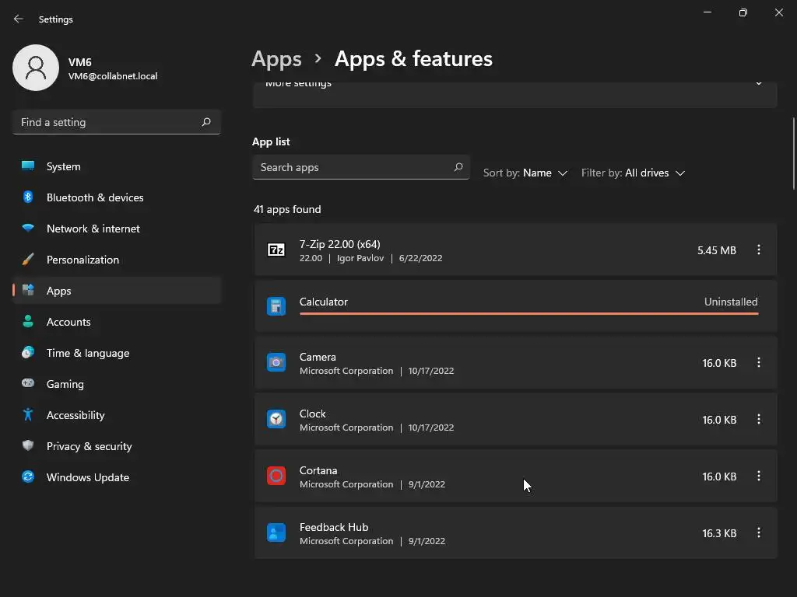The image size is (797, 597).
Task: Open the Sort by Name dropdown
Action: [525, 173]
